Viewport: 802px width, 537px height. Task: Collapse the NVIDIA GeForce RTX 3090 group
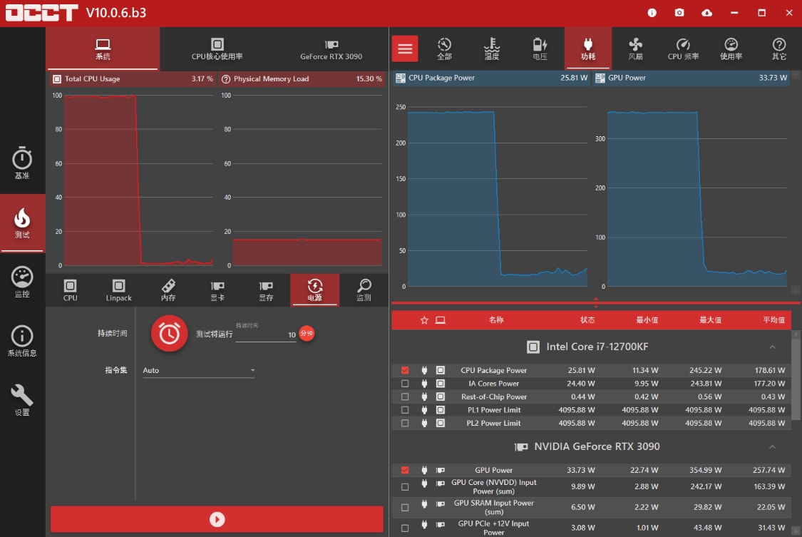772,447
